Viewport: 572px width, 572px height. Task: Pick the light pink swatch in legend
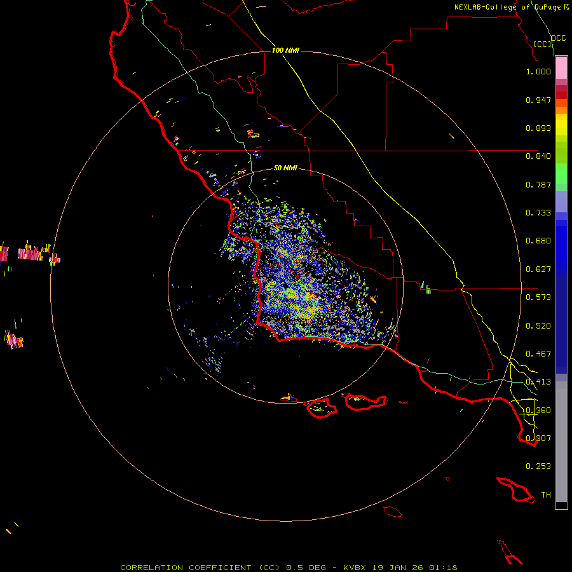pyautogui.click(x=561, y=68)
